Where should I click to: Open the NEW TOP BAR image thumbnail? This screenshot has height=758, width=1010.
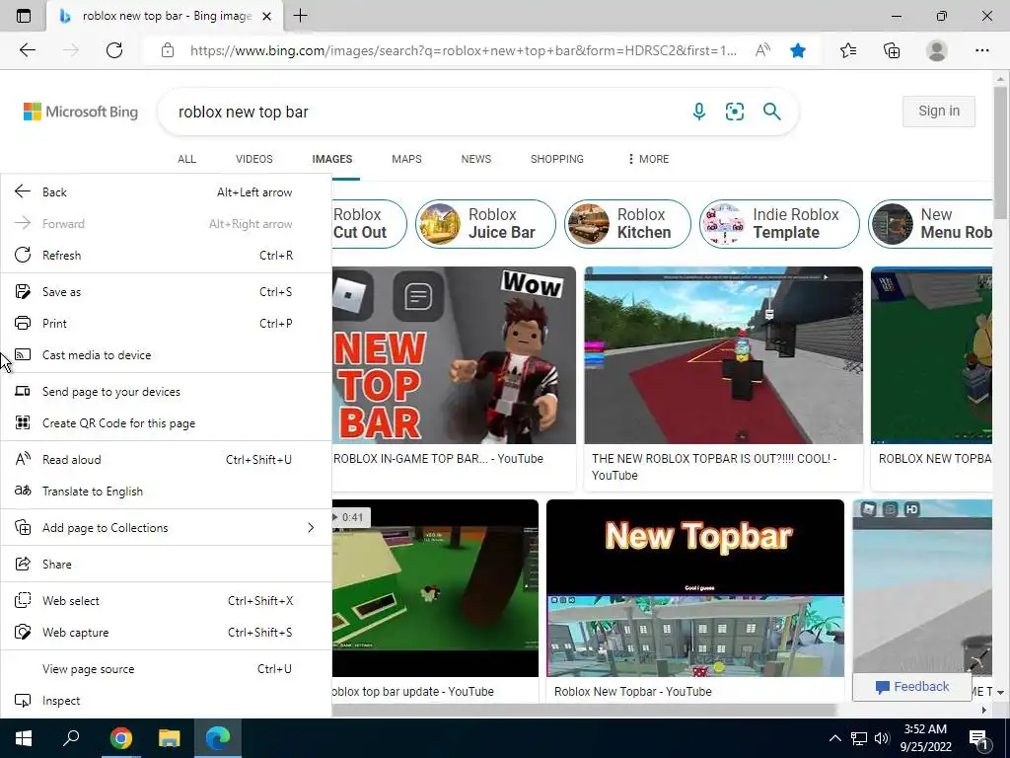click(454, 355)
